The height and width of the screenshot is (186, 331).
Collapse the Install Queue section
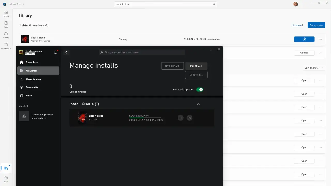(198, 104)
